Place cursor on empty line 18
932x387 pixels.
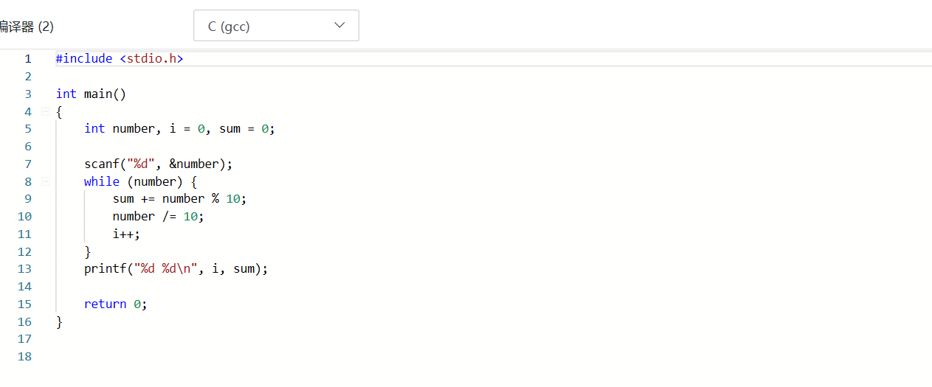[x=221, y=357]
